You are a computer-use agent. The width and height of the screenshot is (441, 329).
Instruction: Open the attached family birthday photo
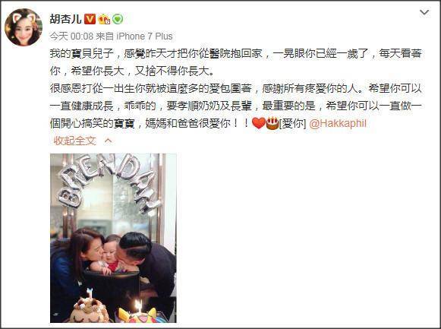click(x=113, y=238)
